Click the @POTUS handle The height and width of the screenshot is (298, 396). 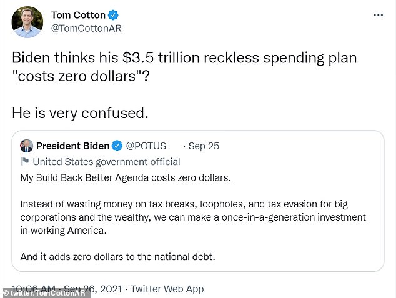coord(146,146)
